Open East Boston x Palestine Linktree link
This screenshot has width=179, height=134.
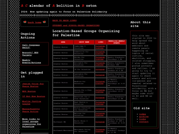click(99, 104)
